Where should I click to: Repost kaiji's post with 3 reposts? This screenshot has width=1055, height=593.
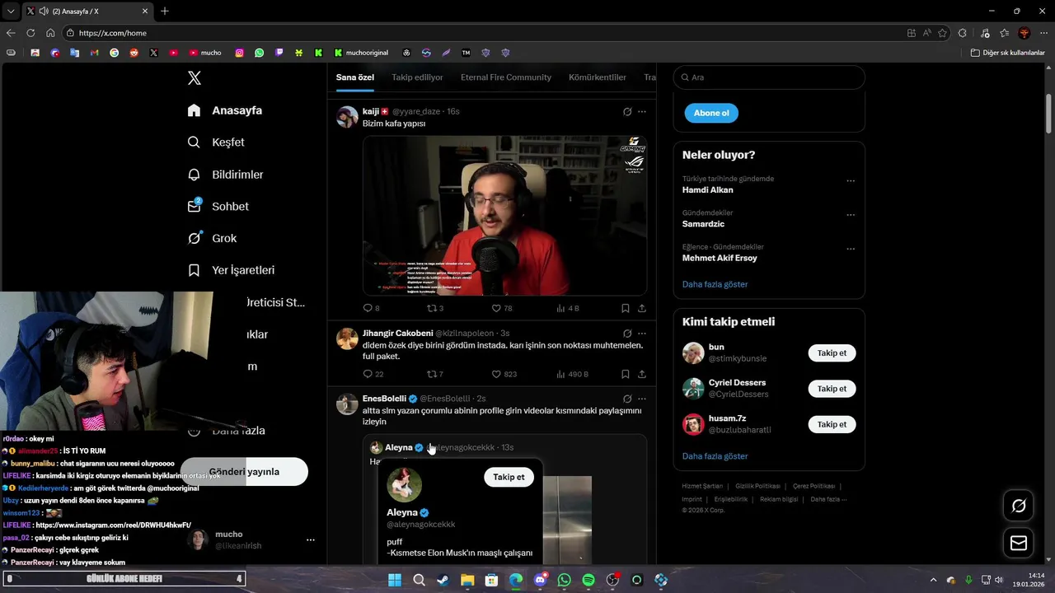434,308
